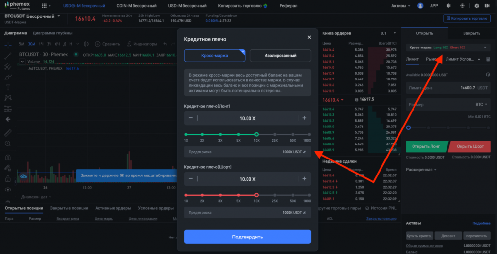497x254 pixels.
Task: Edit the Long risk limit pencil icon
Action: (x=305, y=152)
